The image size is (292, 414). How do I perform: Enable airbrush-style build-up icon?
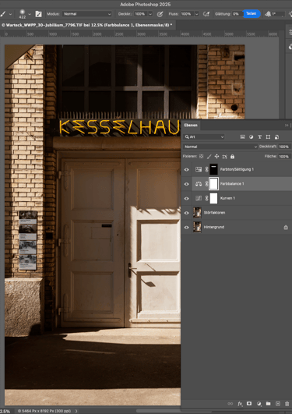[206, 14]
